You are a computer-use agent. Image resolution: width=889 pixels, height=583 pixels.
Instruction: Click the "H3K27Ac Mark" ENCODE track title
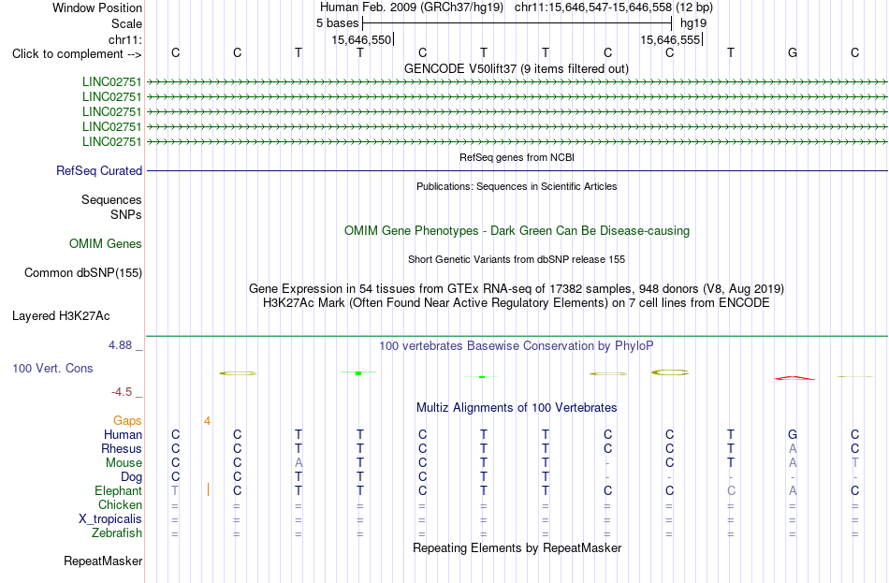click(517, 303)
